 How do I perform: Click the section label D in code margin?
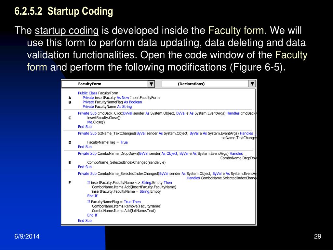(70, 142)
